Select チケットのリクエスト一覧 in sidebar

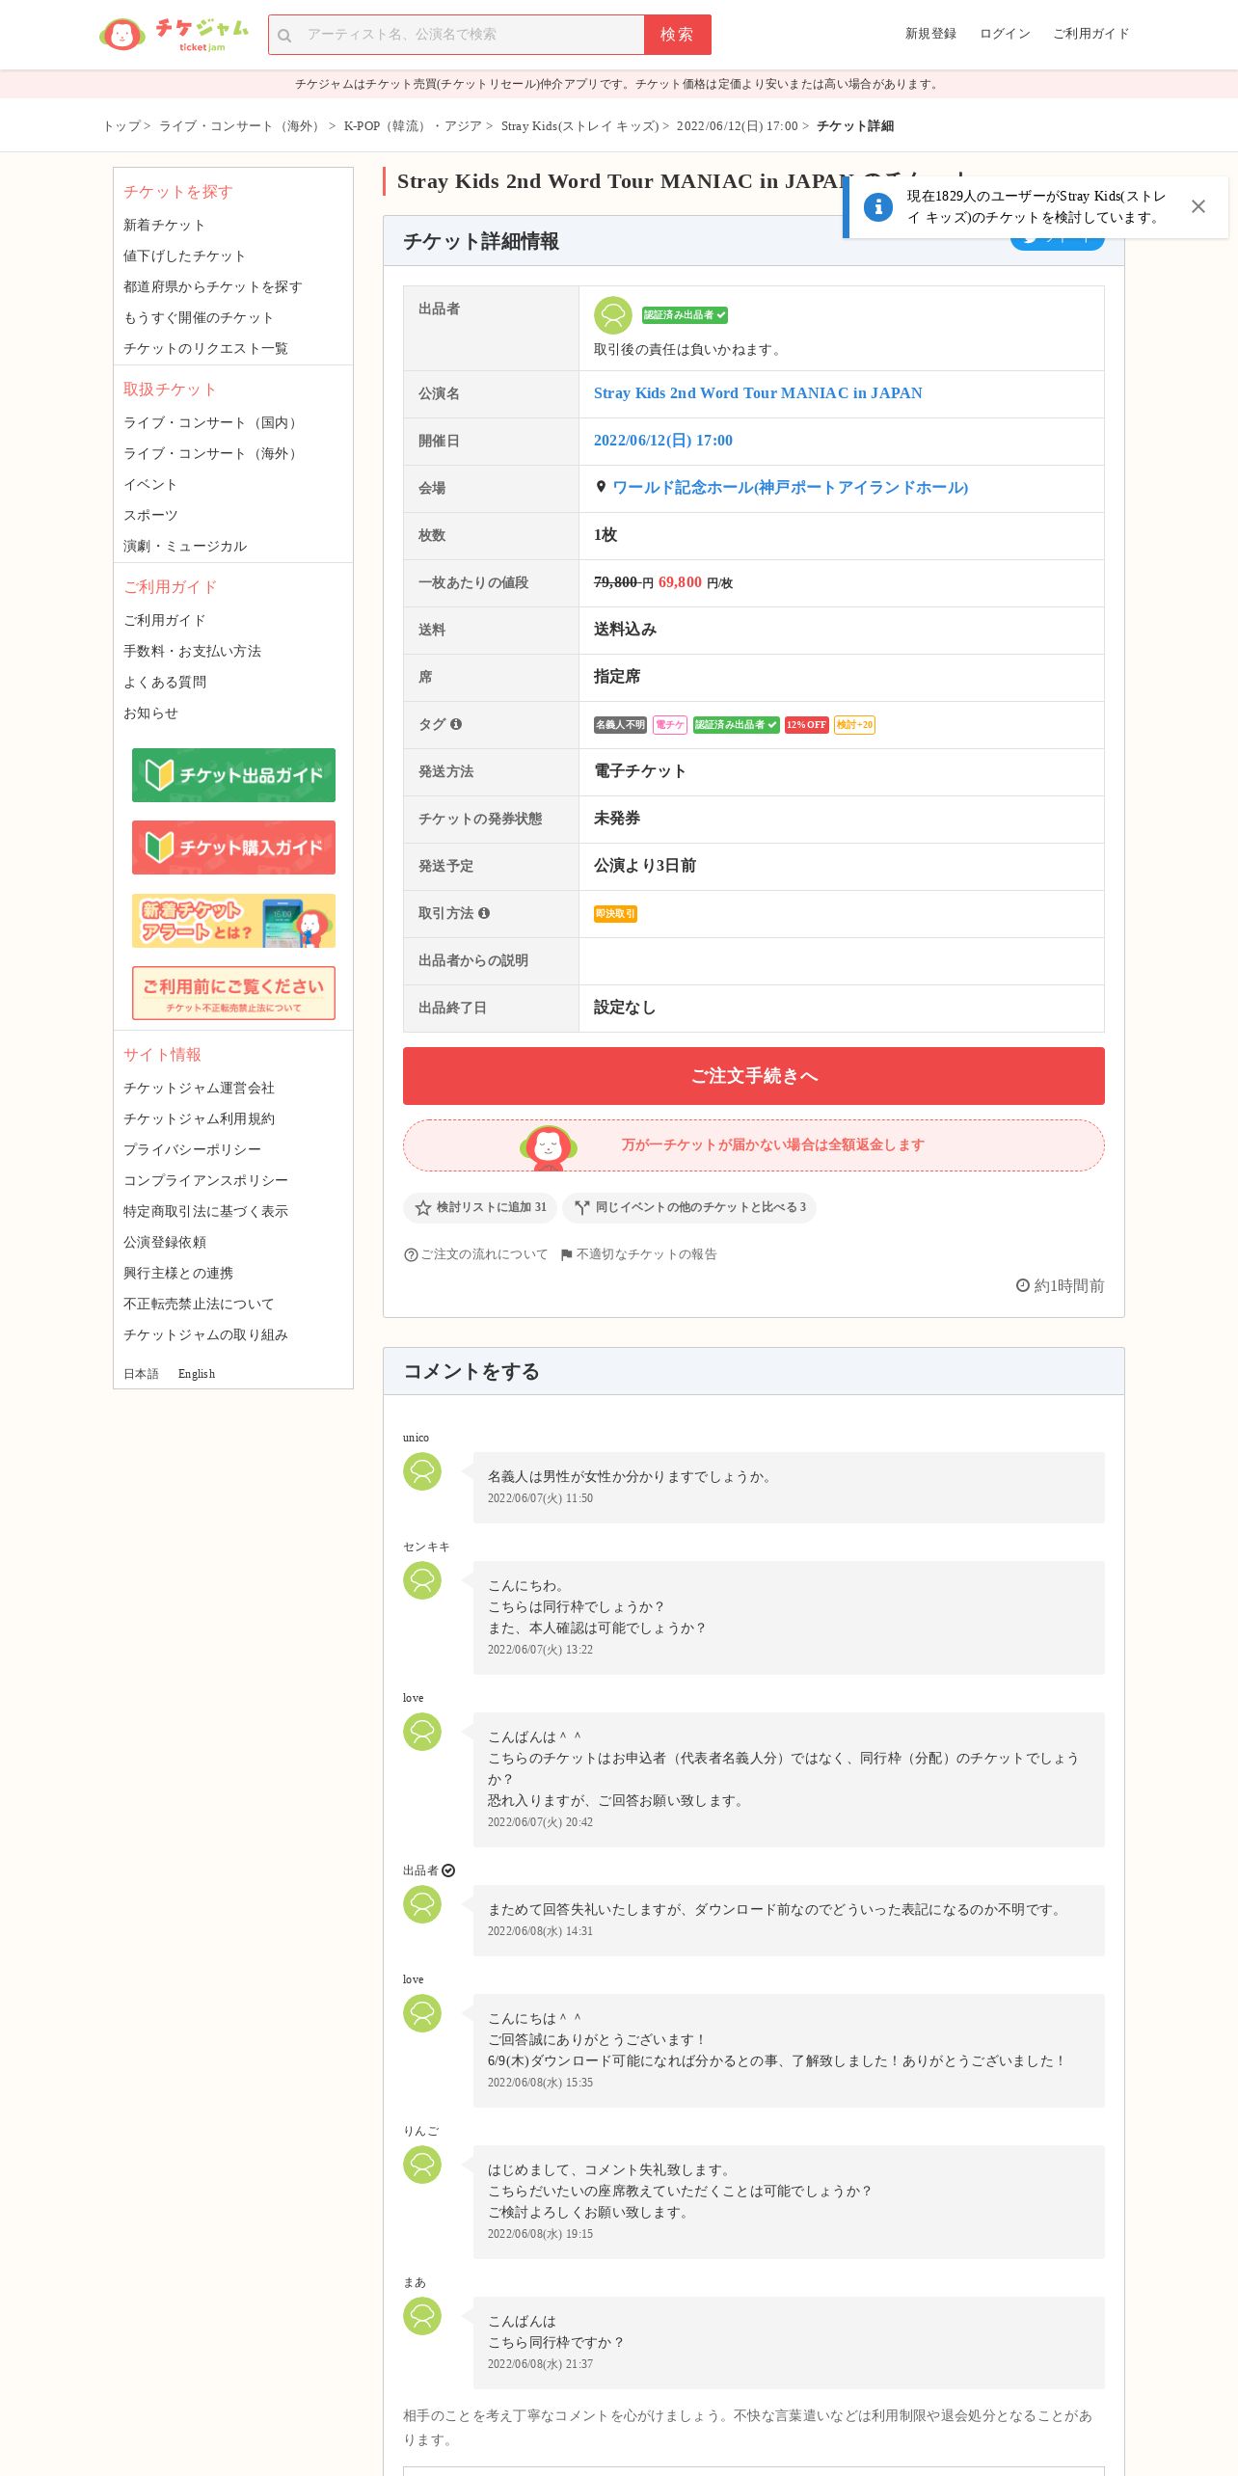(205, 348)
